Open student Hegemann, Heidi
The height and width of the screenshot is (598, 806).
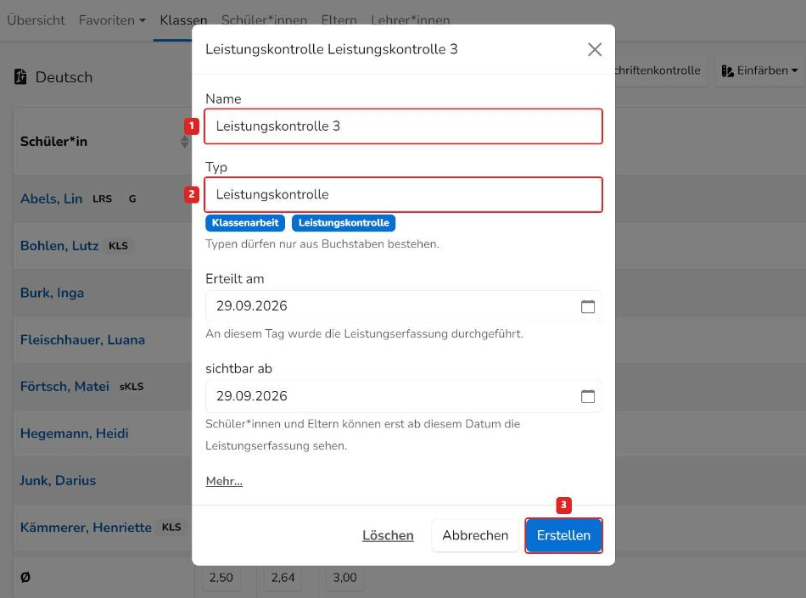point(74,433)
